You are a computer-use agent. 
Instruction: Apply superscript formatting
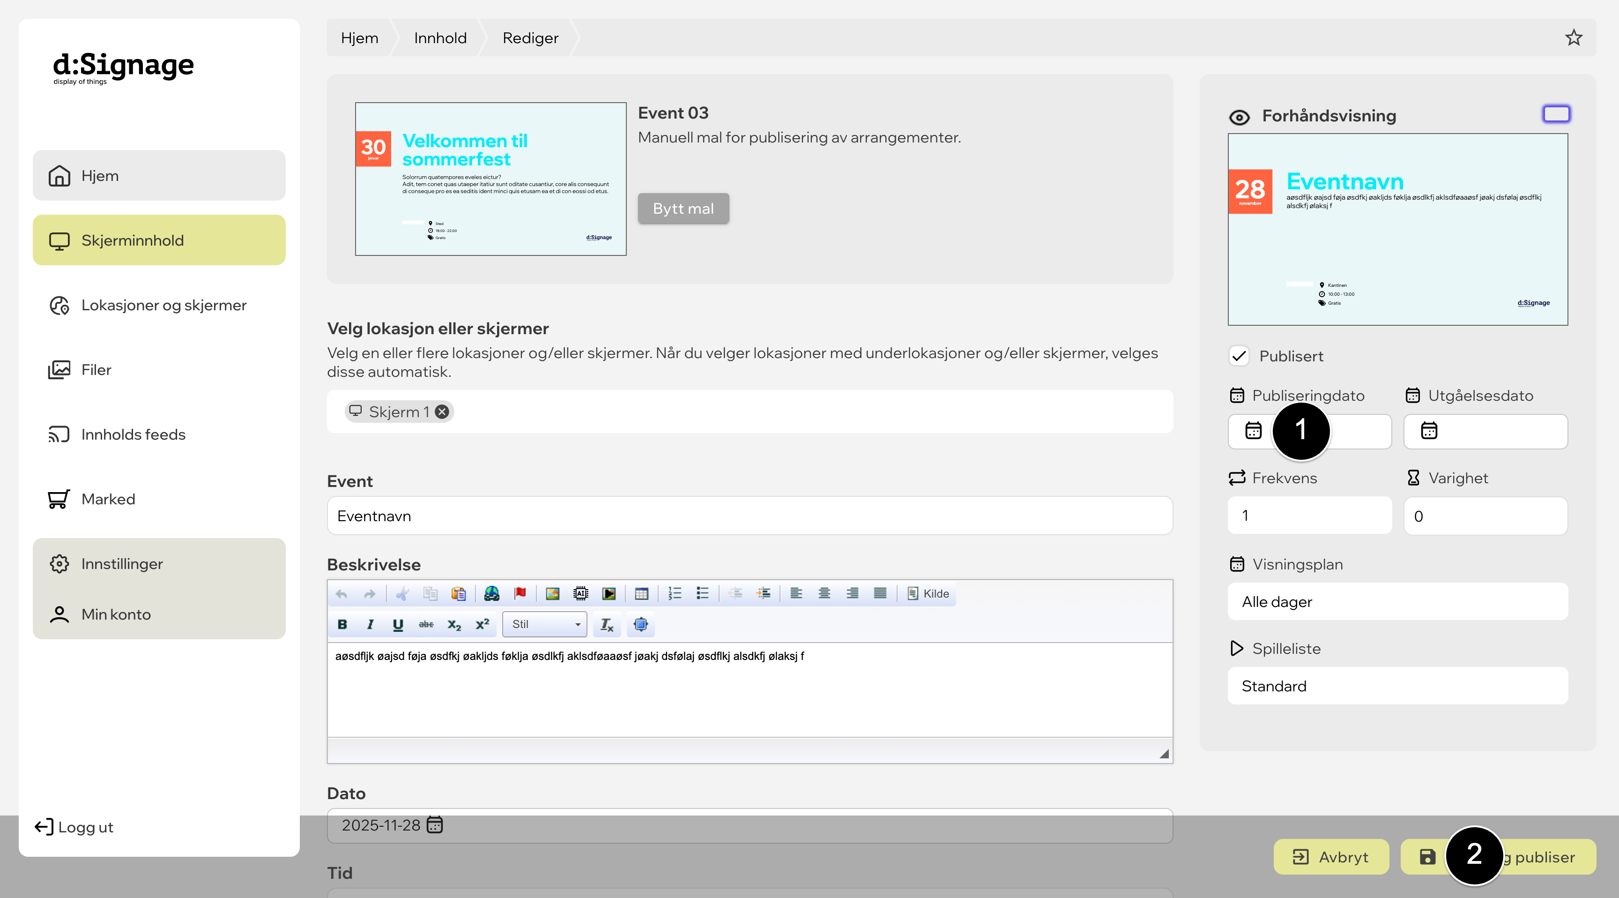point(482,624)
